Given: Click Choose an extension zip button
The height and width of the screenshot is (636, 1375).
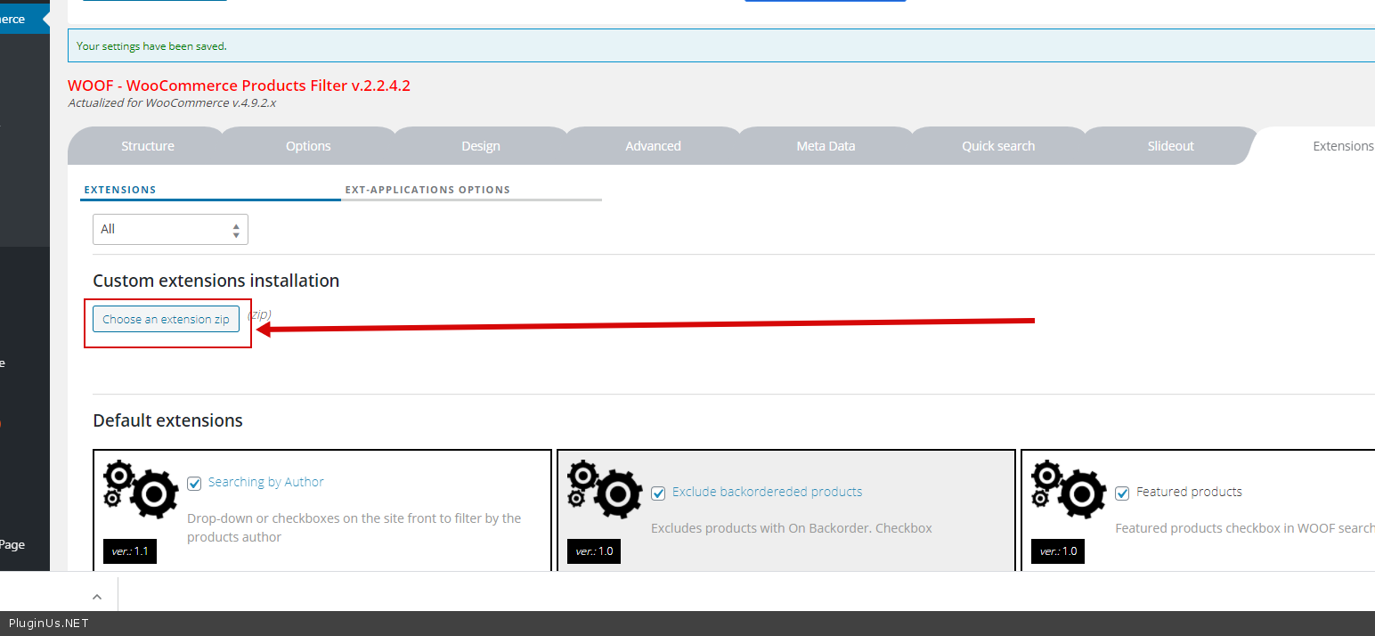Looking at the screenshot, I should tap(166, 319).
